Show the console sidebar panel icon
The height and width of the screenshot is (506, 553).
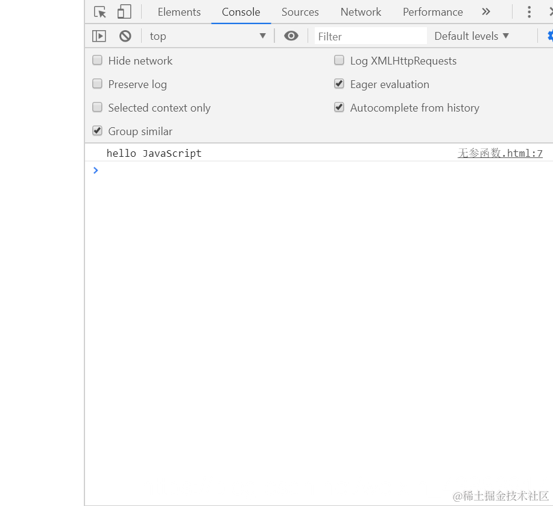99,36
